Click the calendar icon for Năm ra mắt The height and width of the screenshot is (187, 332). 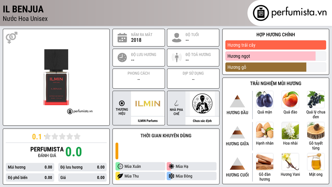[122, 38]
